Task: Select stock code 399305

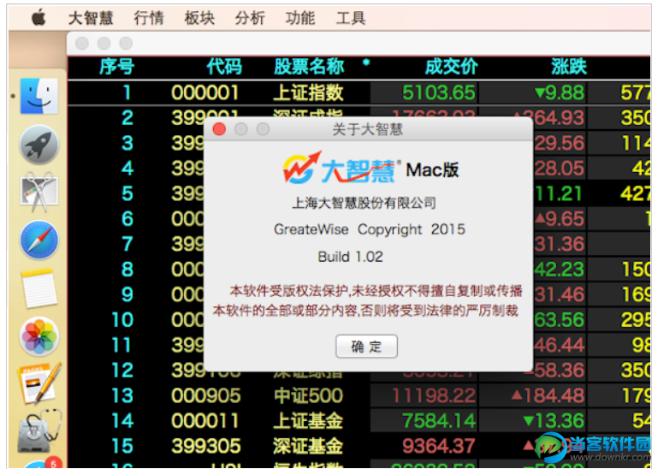Action: click(x=206, y=446)
